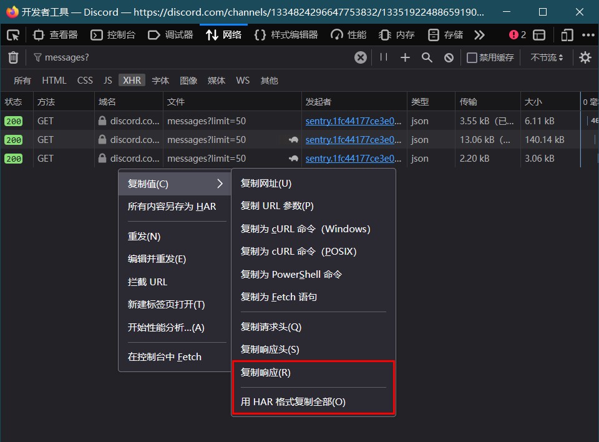Screen dimensions: 599x442
Task: Open the request blocking icon
Action: [449, 57]
